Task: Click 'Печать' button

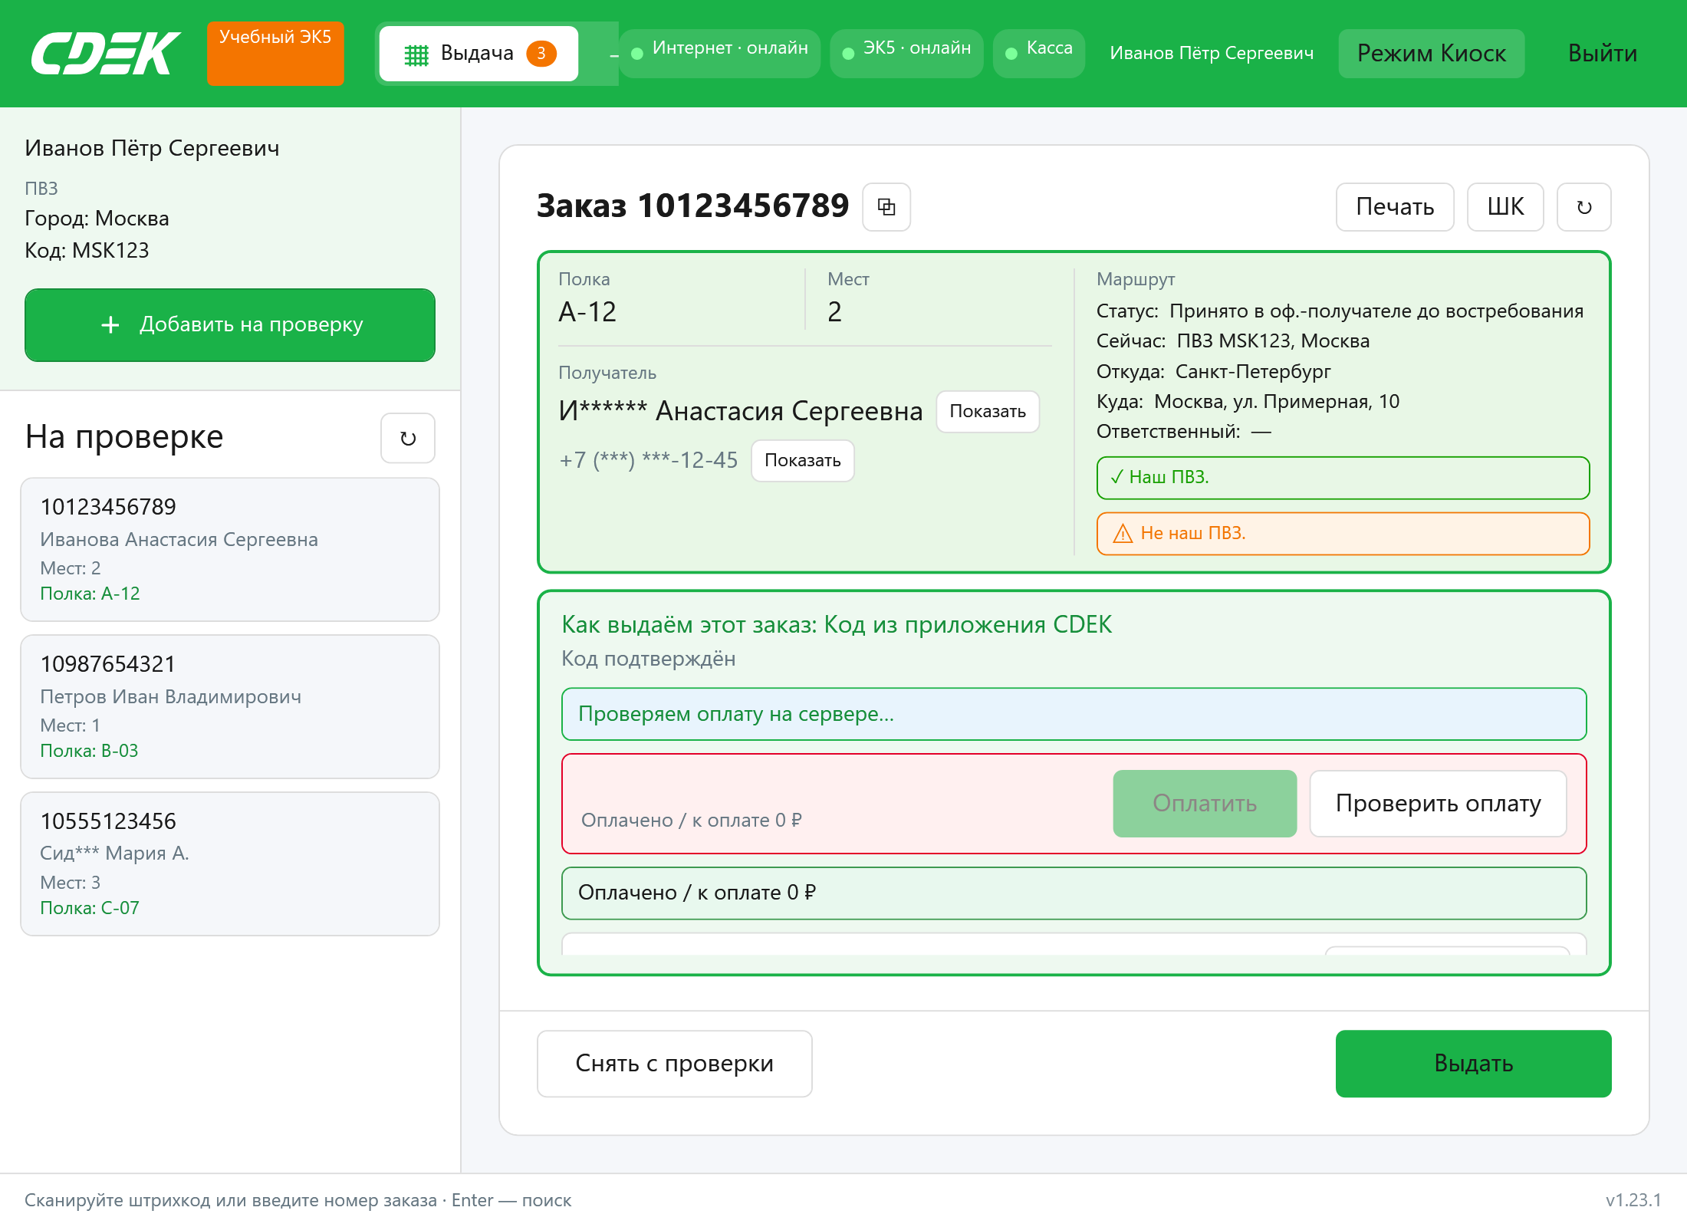Action: [1395, 206]
